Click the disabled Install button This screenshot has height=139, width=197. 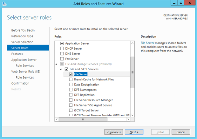coord(160,132)
